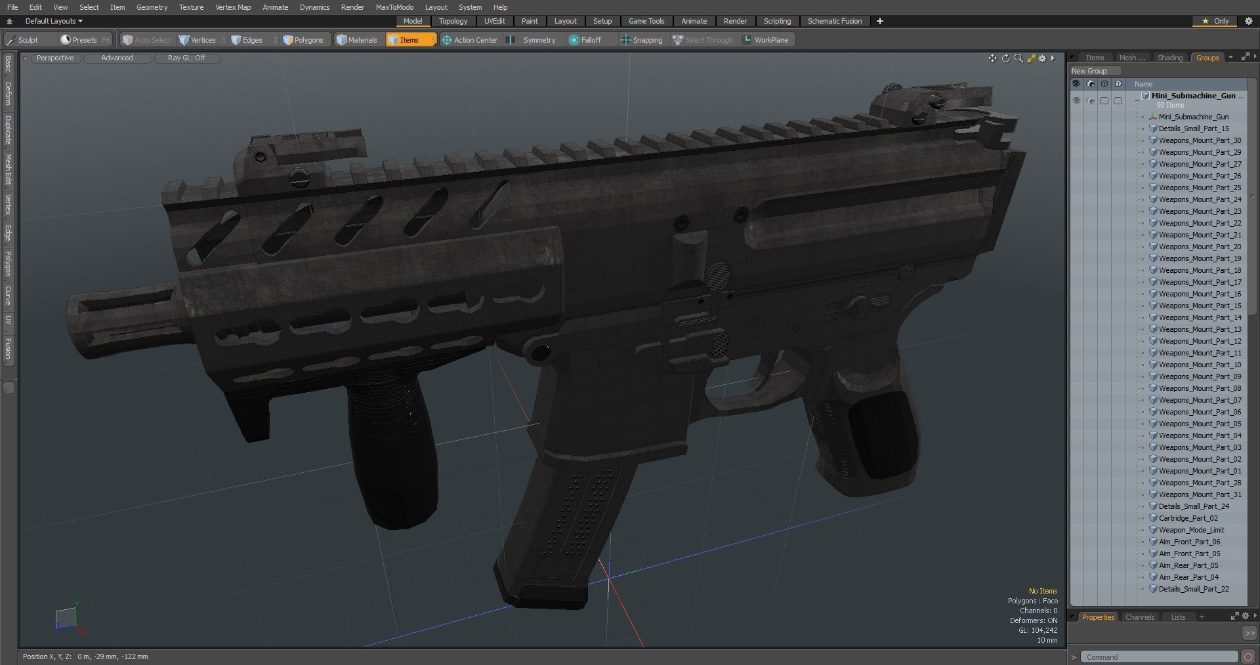This screenshot has height=665, width=1260.
Task: Select the Items mode button
Action: (411, 40)
